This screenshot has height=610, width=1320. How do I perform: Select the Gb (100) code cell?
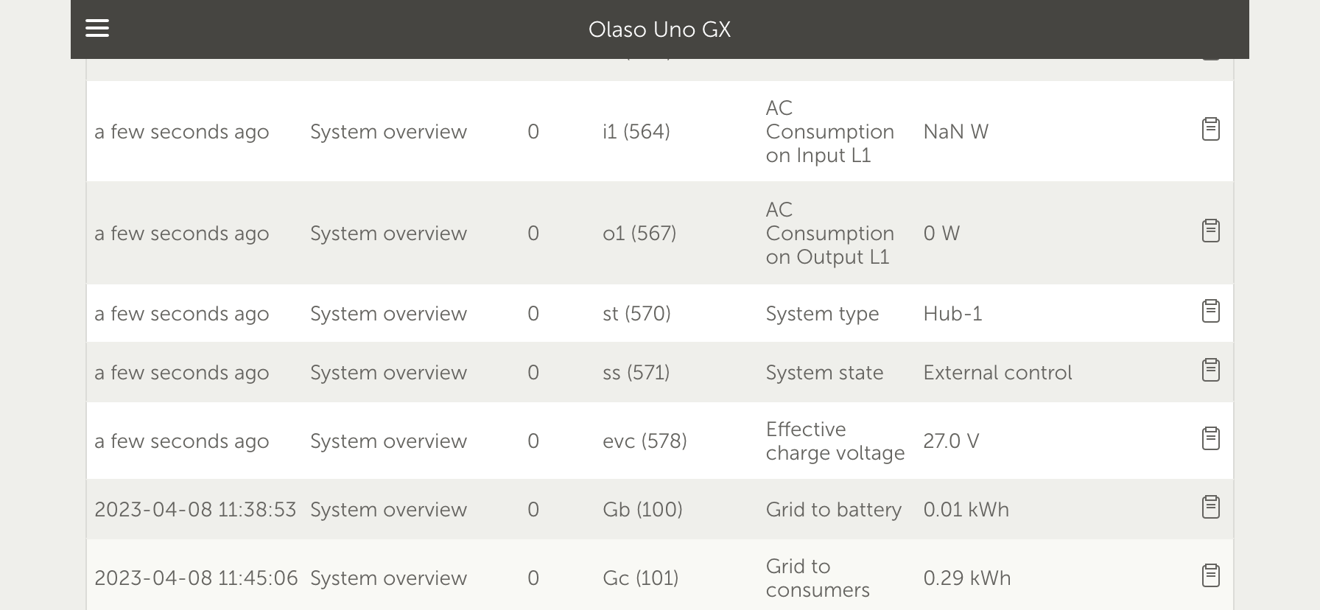tap(642, 510)
